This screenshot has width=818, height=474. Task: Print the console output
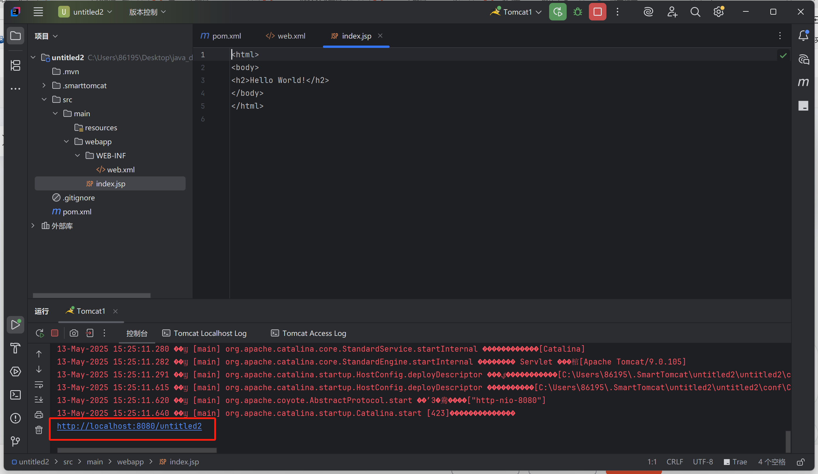point(39,415)
